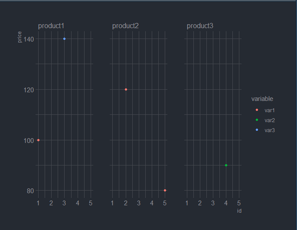Click the var3 legend color dot

point(257,130)
